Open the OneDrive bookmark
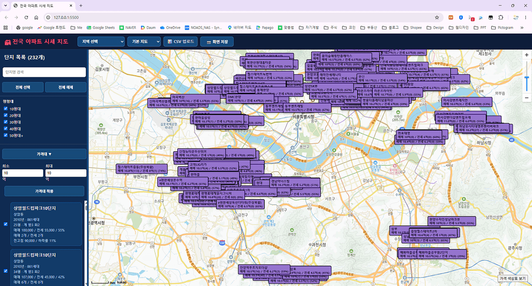532x286 pixels. tap(170, 28)
